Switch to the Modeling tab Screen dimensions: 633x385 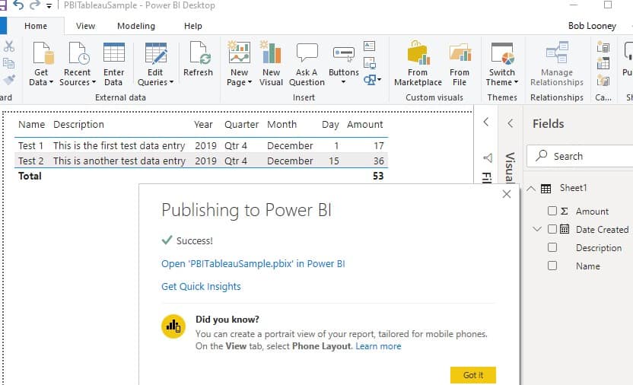135,26
